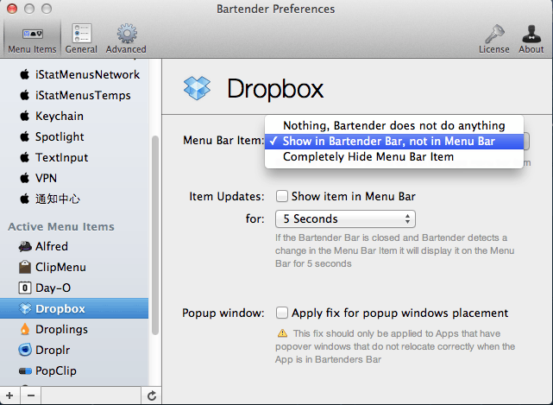Click Apple icon beside iStatMenusTemps
The image size is (553, 405).
(25, 95)
